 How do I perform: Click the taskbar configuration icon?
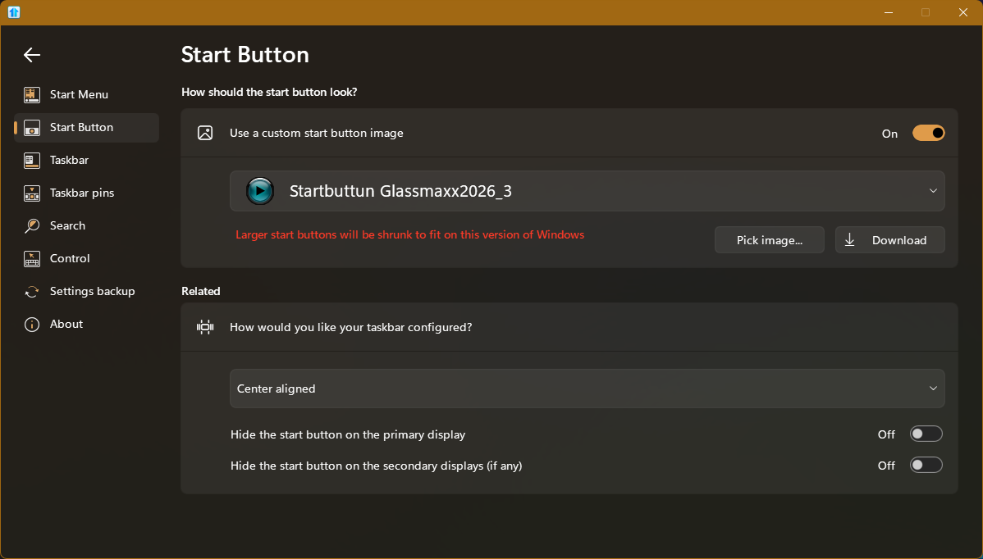click(x=205, y=327)
